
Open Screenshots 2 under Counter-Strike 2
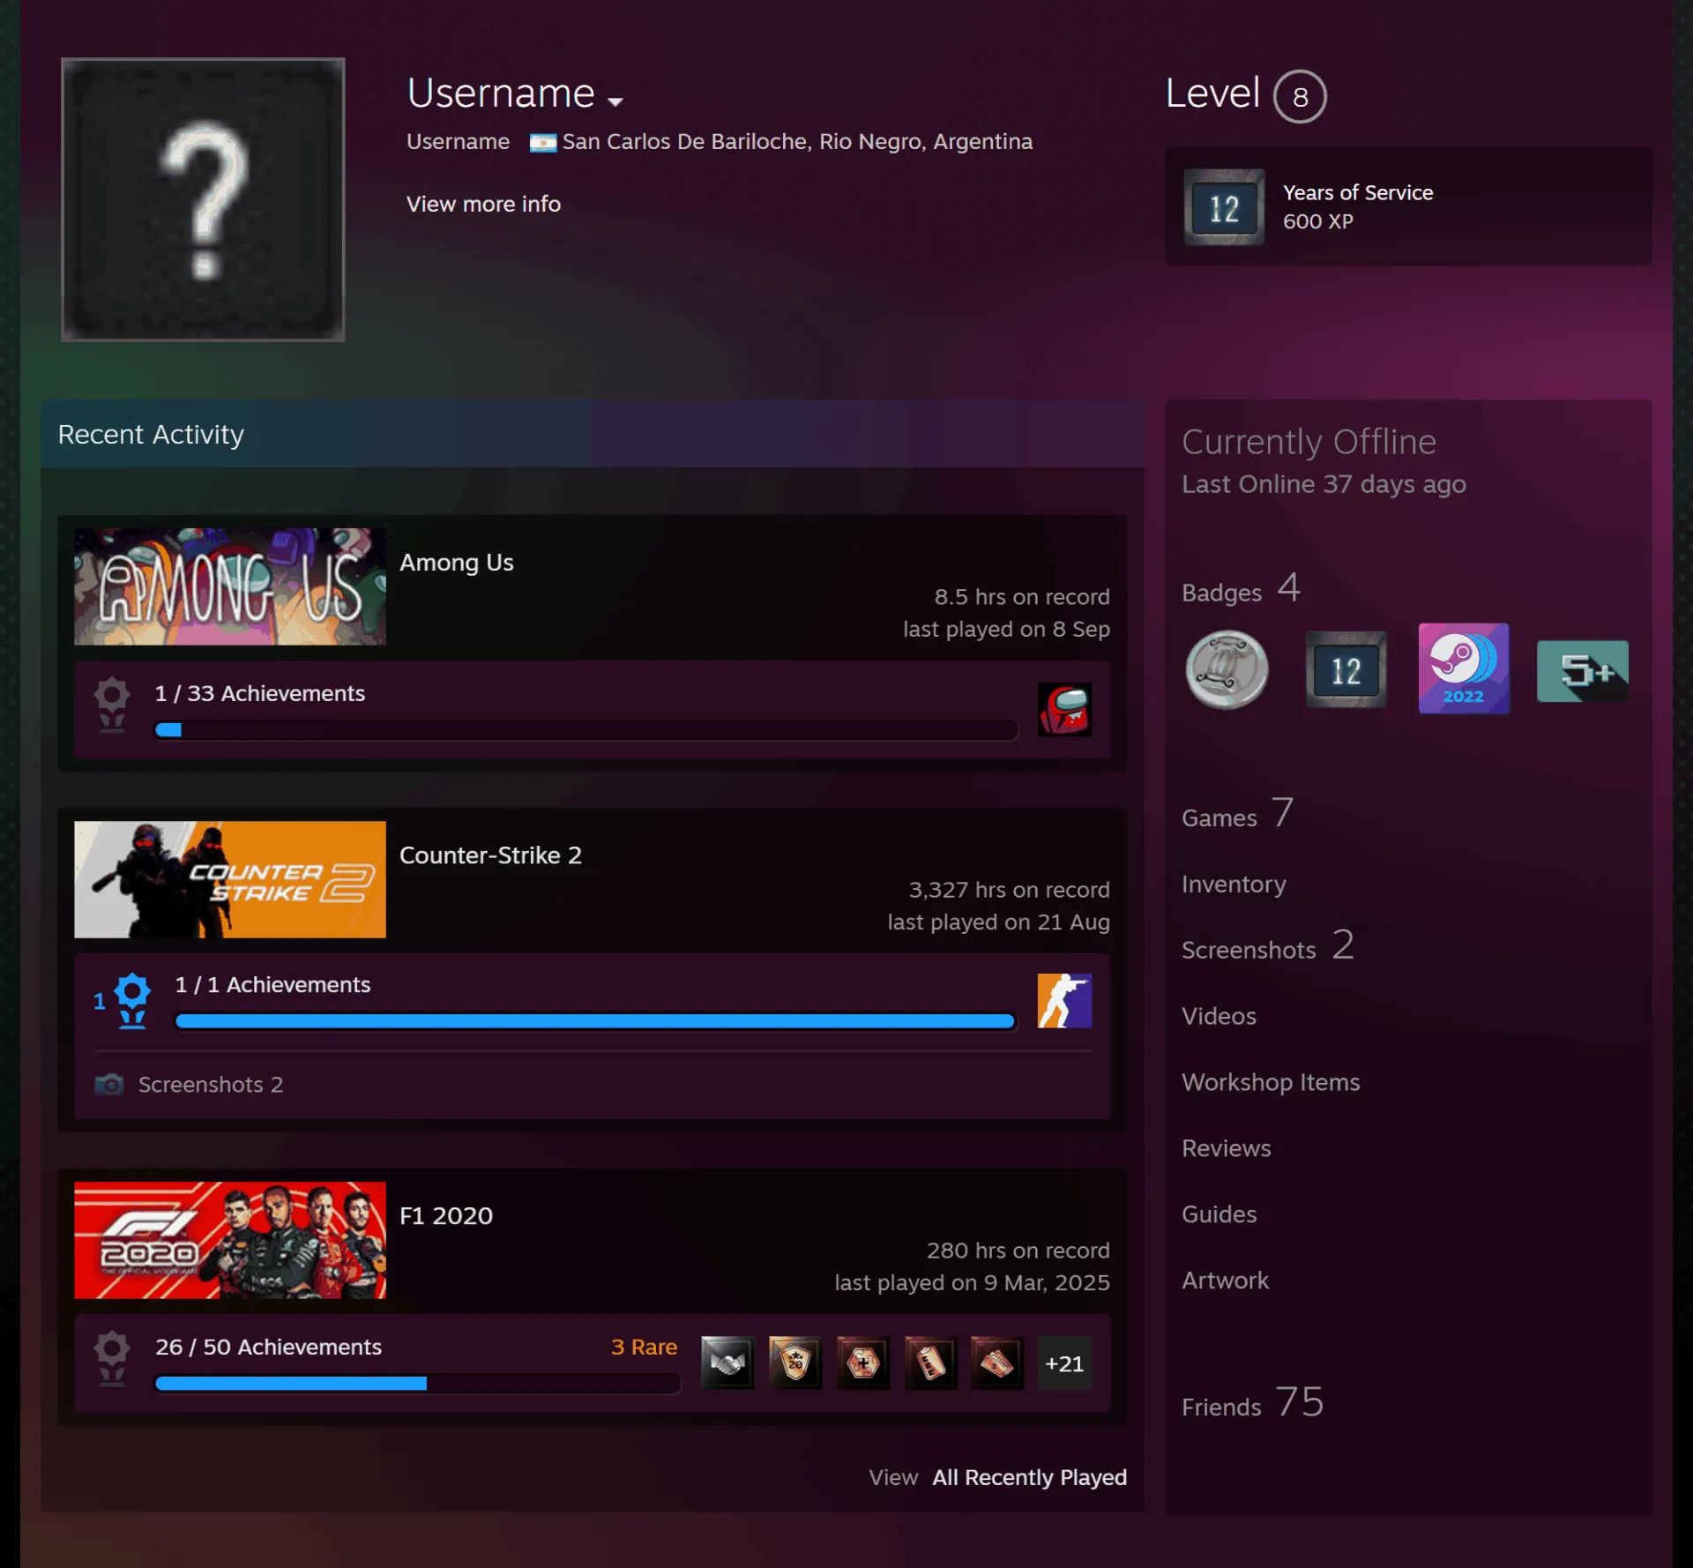click(211, 1084)
